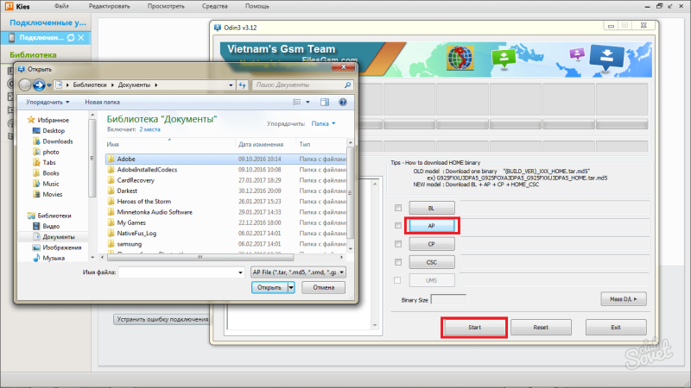Expand the Mass D/L menu button
This screenshot has height=388, width=691.
(624, 299)
